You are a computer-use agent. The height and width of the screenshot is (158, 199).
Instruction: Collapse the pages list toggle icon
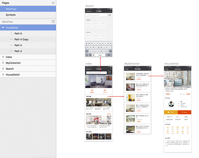pos(53,22)
